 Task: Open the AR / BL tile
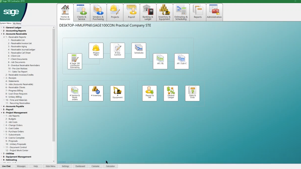[160, 61]
